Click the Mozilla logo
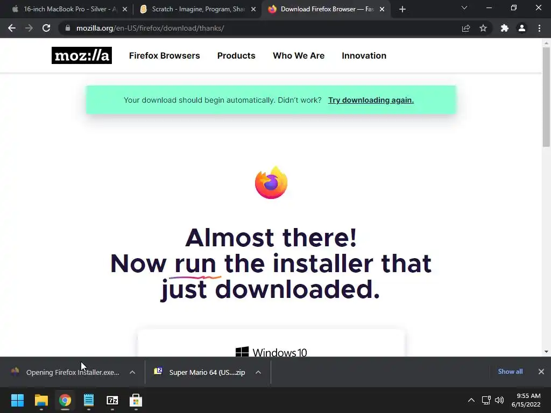The image size is (551, 413). click(x=82, y=55)
